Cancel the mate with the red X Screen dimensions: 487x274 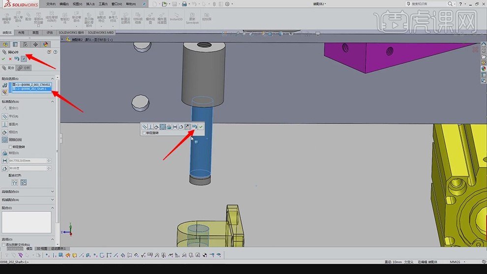point(10,59)
